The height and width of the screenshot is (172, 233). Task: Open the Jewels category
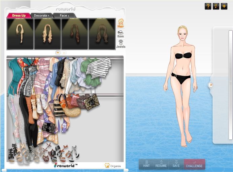tap(121, 44)
